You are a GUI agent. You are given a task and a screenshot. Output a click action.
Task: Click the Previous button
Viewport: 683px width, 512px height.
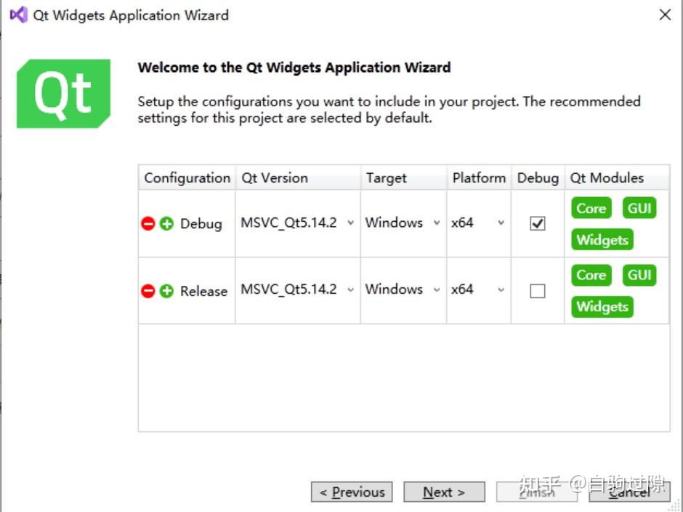(352, 492)
